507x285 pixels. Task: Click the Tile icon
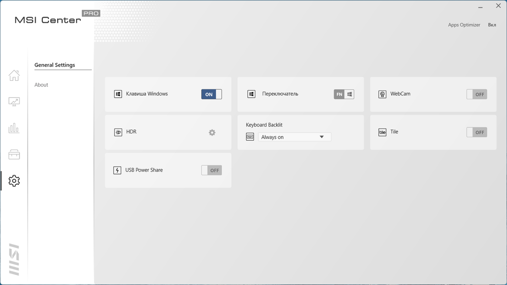pyautogui.click(x=382, y=133)
